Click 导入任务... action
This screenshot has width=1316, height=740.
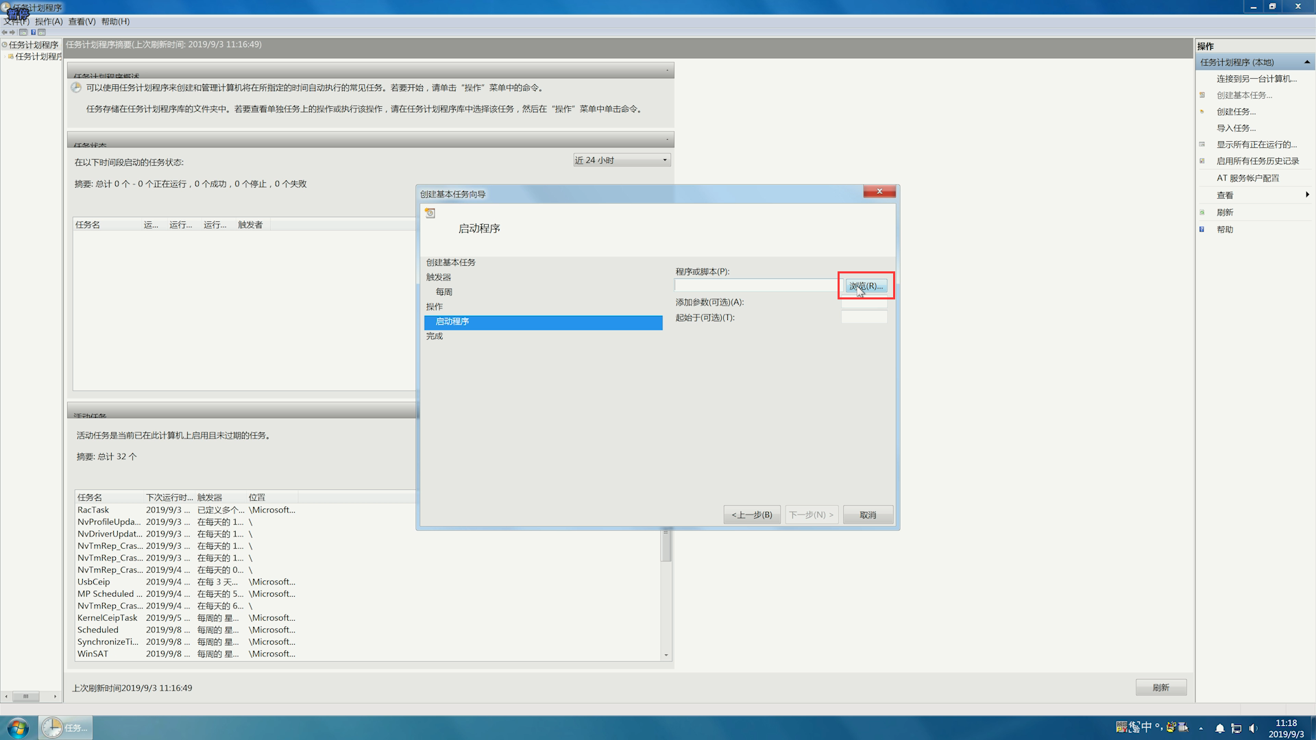(1236, 128)
